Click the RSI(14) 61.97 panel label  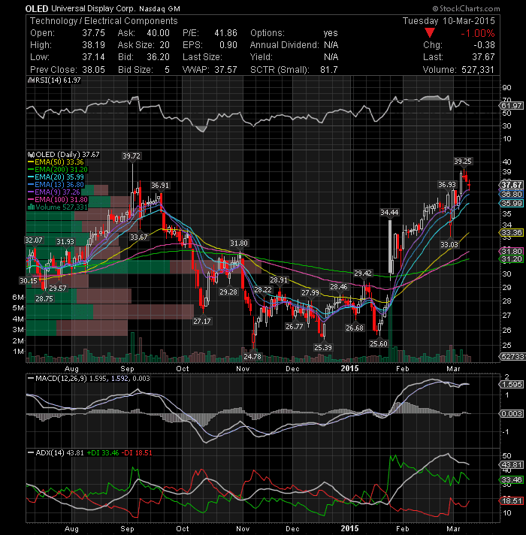(x=58, y=80)
